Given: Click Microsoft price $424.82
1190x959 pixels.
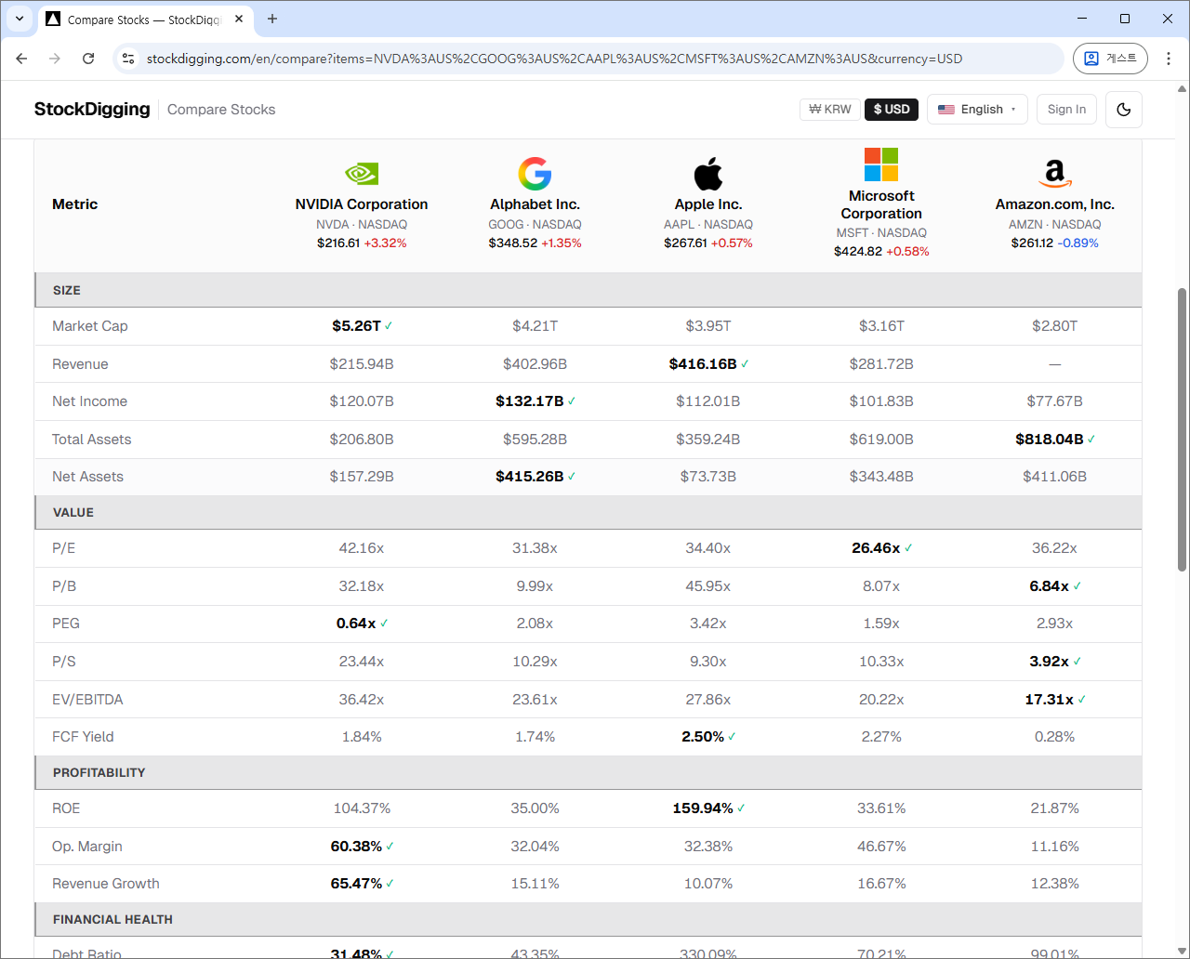Looking at the screenshot, I should [x=858, y=252].
